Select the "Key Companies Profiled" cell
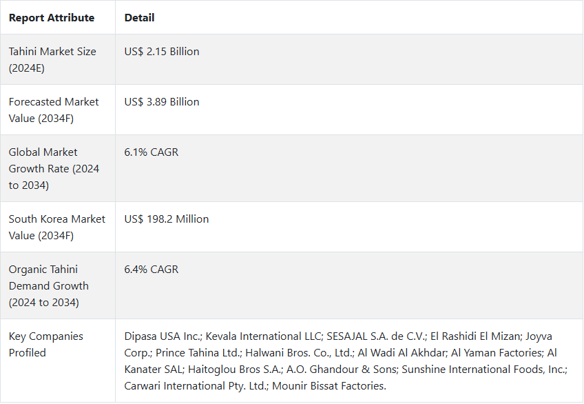Image resolution: width=584 pixels, height=404 pixels. pos(46,345)
